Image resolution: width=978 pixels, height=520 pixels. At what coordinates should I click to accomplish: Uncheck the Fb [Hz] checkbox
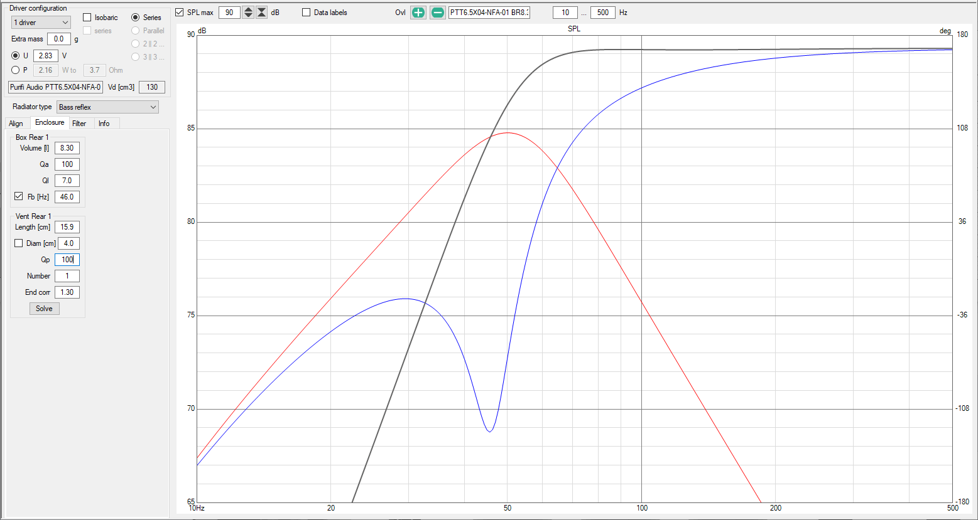coord(19,196)
